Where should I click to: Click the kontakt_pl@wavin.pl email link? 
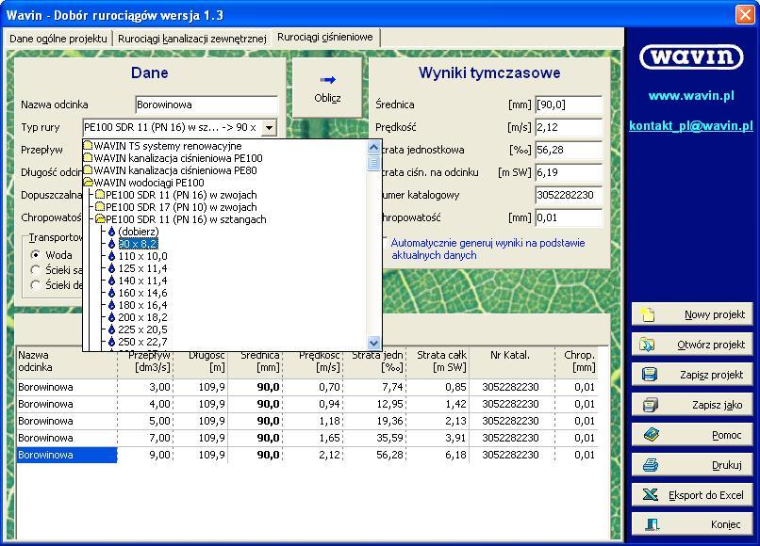click(x=691, y=126)
